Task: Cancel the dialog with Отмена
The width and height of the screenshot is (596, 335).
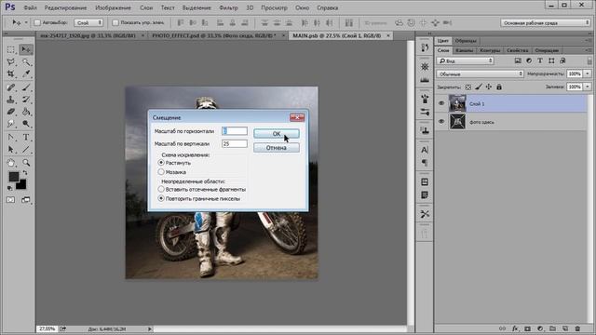Action: coord(277,148)
